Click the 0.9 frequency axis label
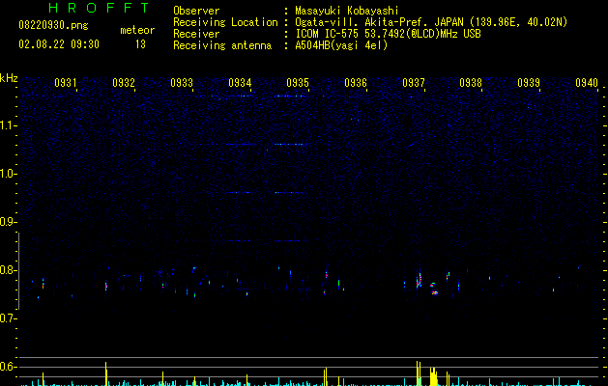 coord(8,222)
